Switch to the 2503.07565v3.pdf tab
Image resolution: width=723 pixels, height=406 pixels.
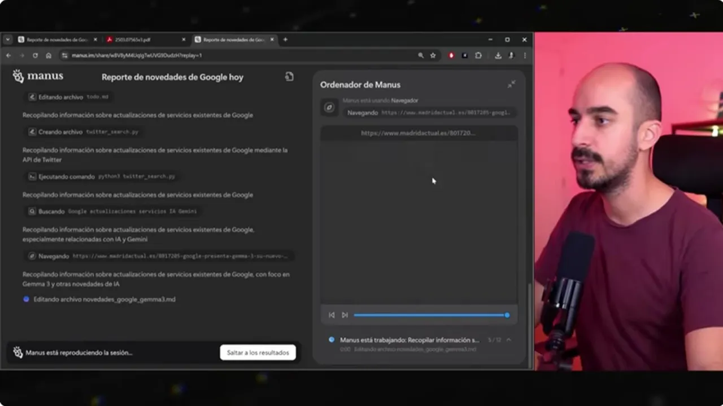[145, 39]
